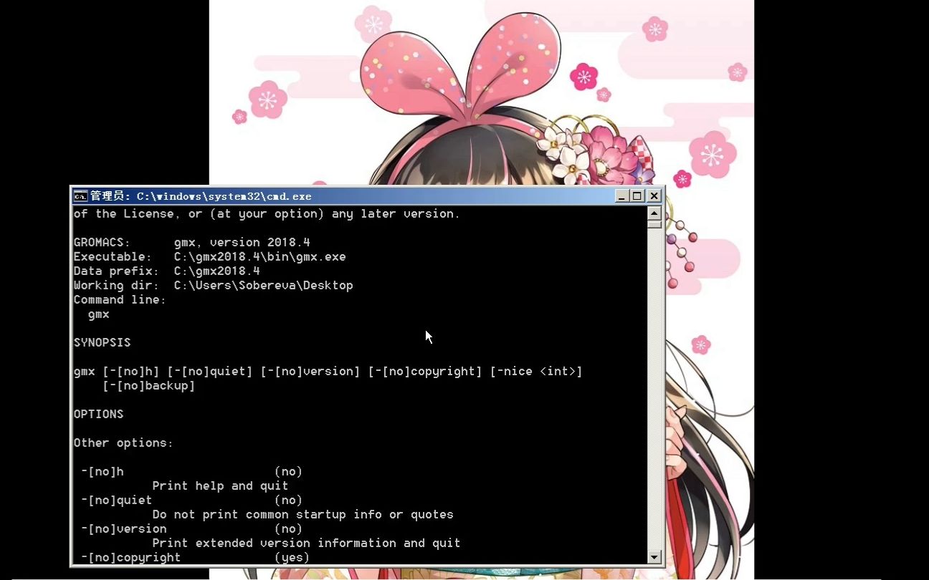Screen dimensions: 929x580
Task: Click the cmd.exe system menu icon
Action: [x=80, y=196]
